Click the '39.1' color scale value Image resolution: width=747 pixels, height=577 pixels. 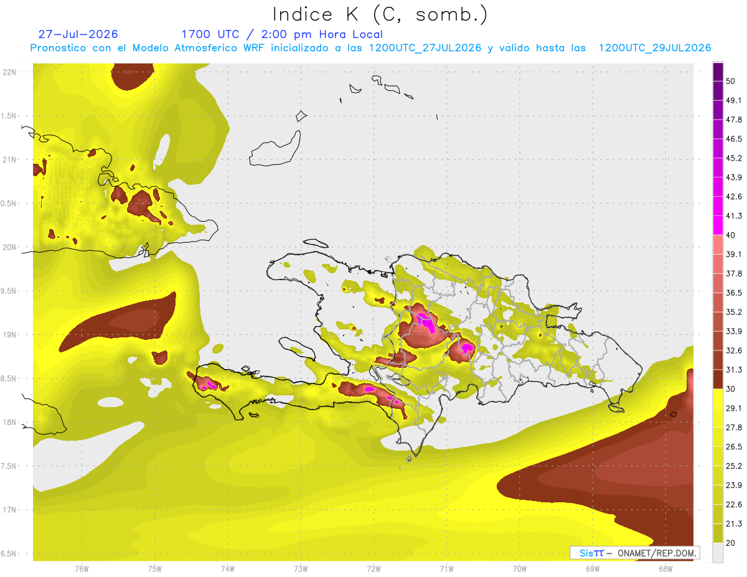(734, 254)
